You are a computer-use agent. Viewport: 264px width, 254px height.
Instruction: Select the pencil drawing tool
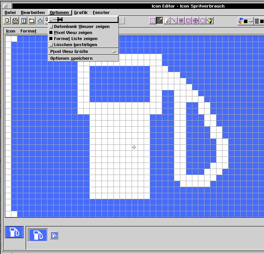160,21
